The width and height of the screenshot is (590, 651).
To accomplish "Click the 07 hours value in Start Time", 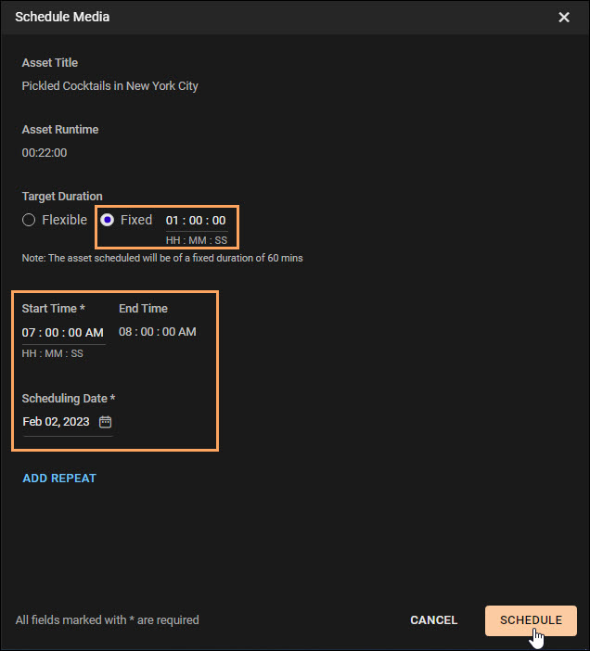I will point(29,333).
